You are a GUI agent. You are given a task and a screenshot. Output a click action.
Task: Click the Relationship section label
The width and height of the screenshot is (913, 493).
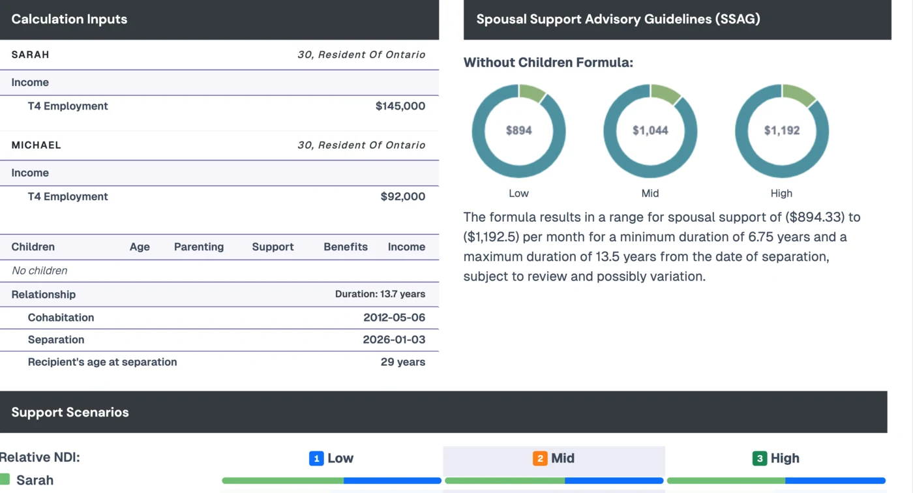point(44,295)
